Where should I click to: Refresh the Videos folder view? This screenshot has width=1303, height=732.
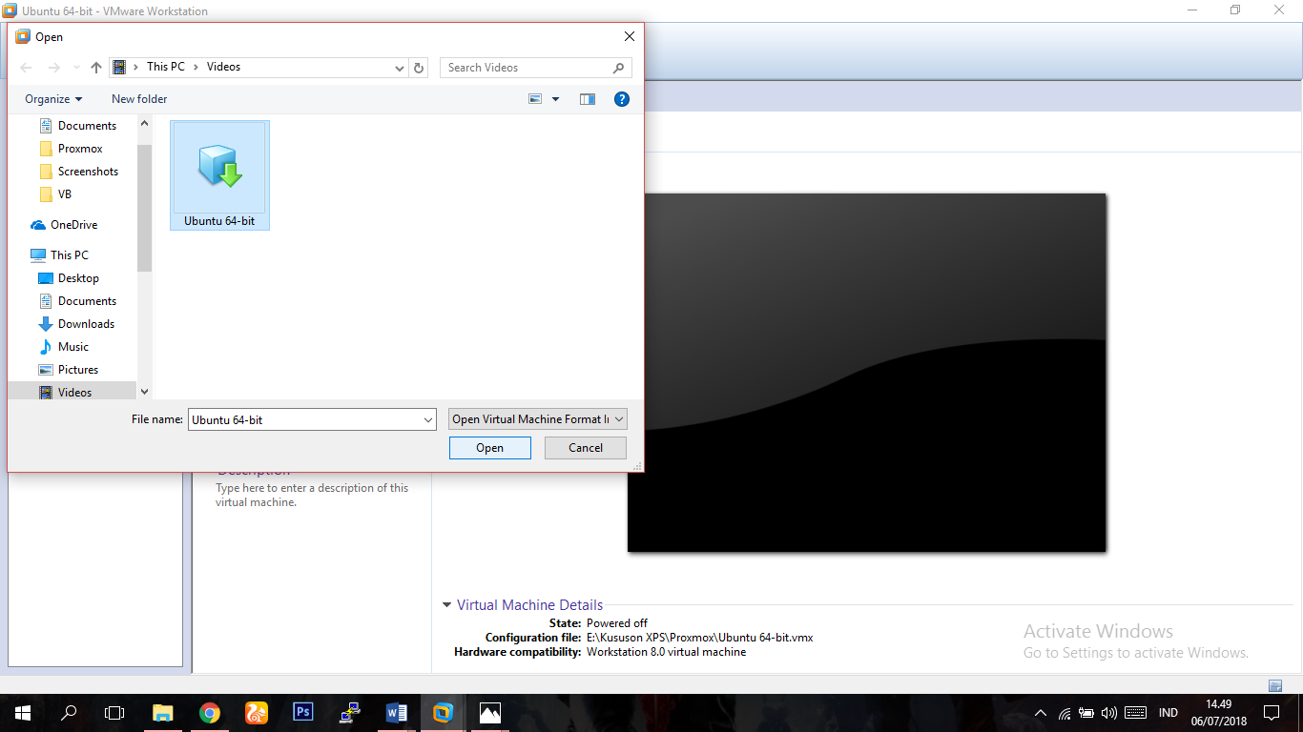click(x=419, y=67)
